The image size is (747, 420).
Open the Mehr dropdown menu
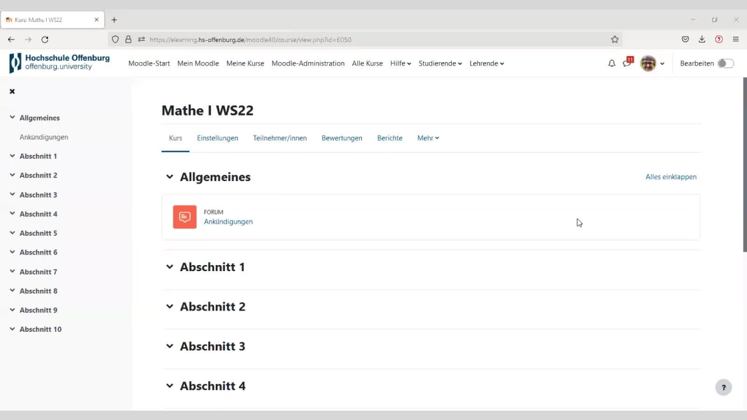pyautogui.click(x=428, y=138)
